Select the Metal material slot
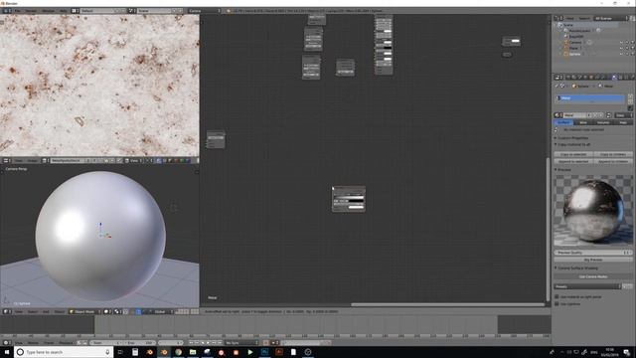This screenshot has height=358, width=636. pos(589,98)
